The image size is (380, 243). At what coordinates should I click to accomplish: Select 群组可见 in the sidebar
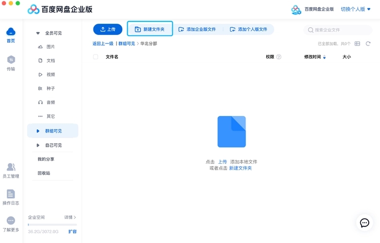click(52, 131)
